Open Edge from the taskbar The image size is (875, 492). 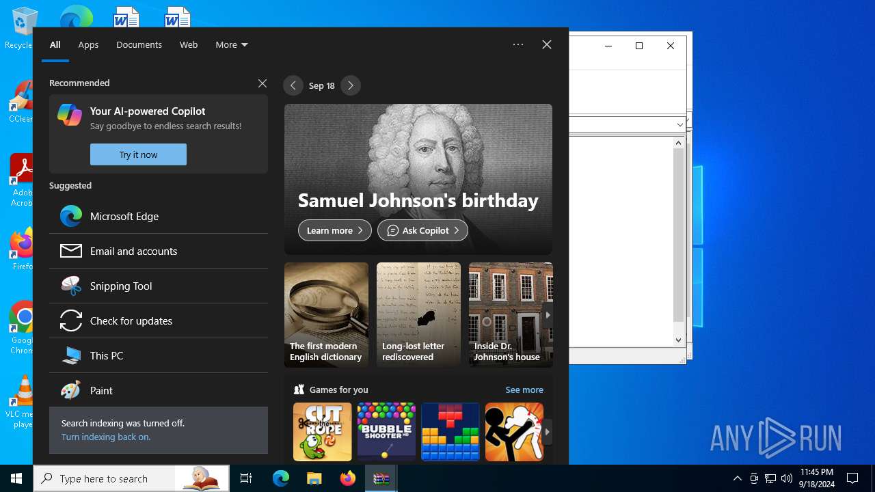(281, 478)
